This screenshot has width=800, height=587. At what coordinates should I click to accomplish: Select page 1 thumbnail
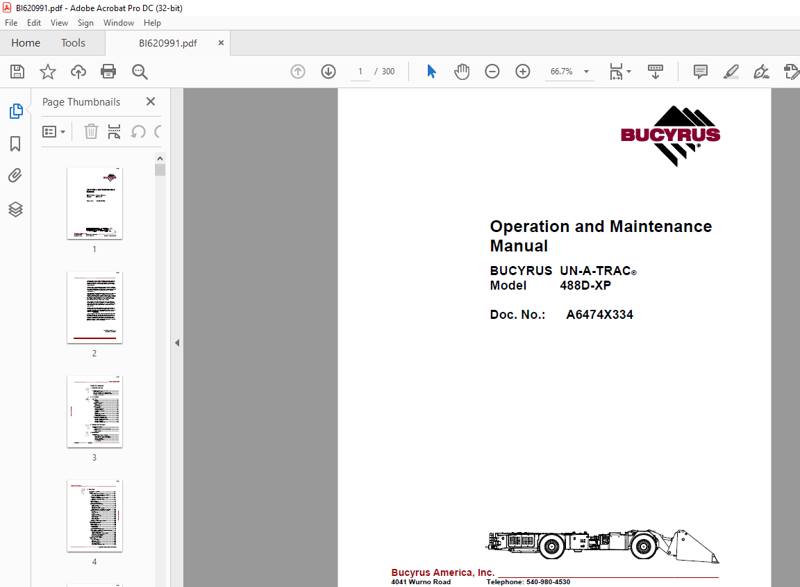(95, 203)
